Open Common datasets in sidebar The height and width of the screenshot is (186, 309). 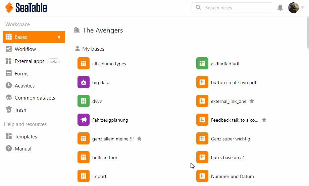click(x=35, y=98)
